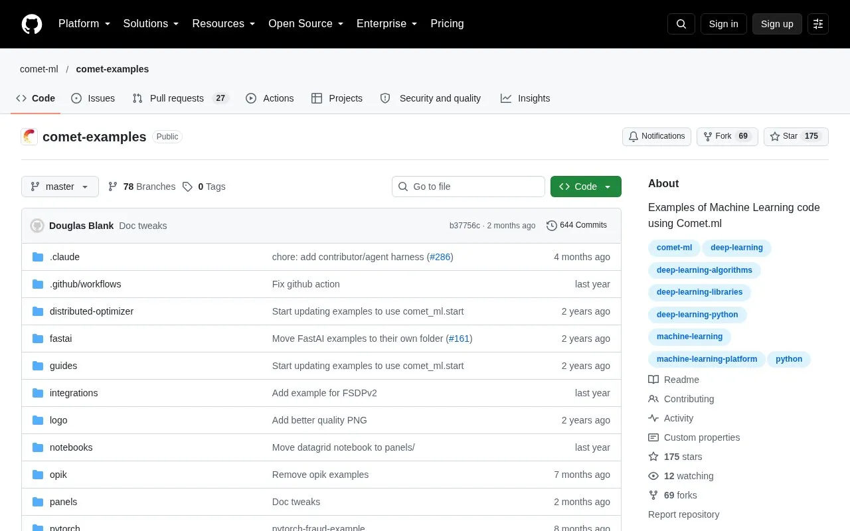Viewport: 850px width, 531px height.
Task: Open the .claude folder
Action: (x=64, y=257)
